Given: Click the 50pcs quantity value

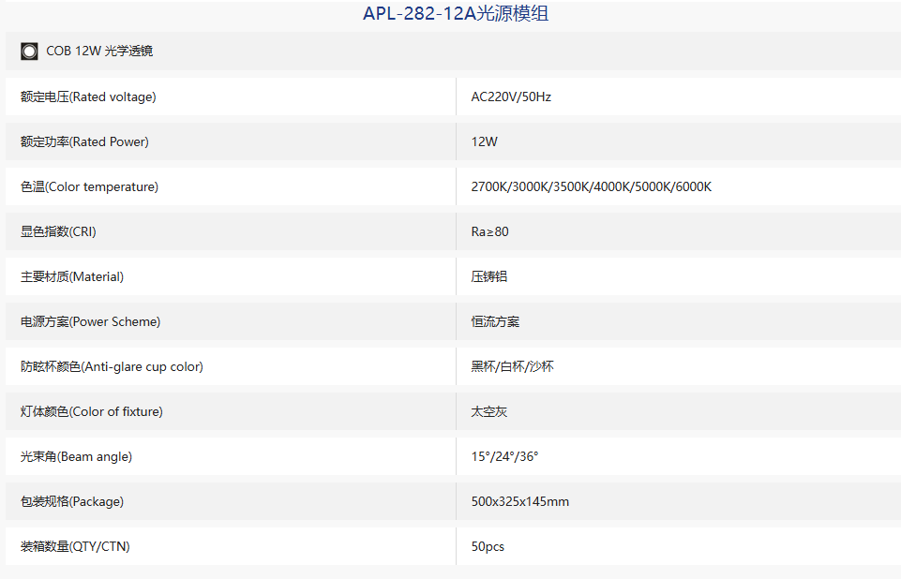Looking at the screenshot, I should 488,547.
